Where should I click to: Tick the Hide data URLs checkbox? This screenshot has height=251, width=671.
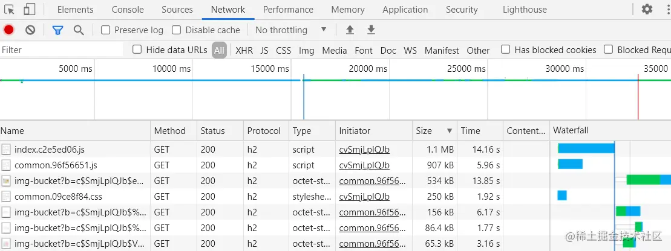(137, 50)
